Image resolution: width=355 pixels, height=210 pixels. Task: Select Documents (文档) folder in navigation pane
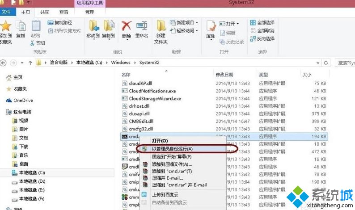coord(21,138)
